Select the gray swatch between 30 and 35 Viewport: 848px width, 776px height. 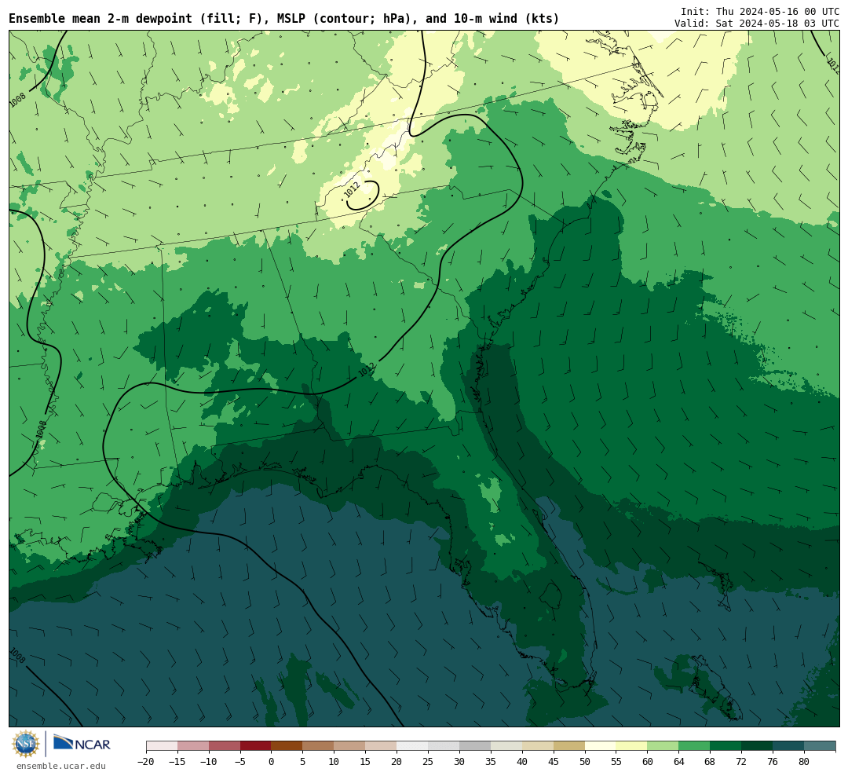pos(475,746)
